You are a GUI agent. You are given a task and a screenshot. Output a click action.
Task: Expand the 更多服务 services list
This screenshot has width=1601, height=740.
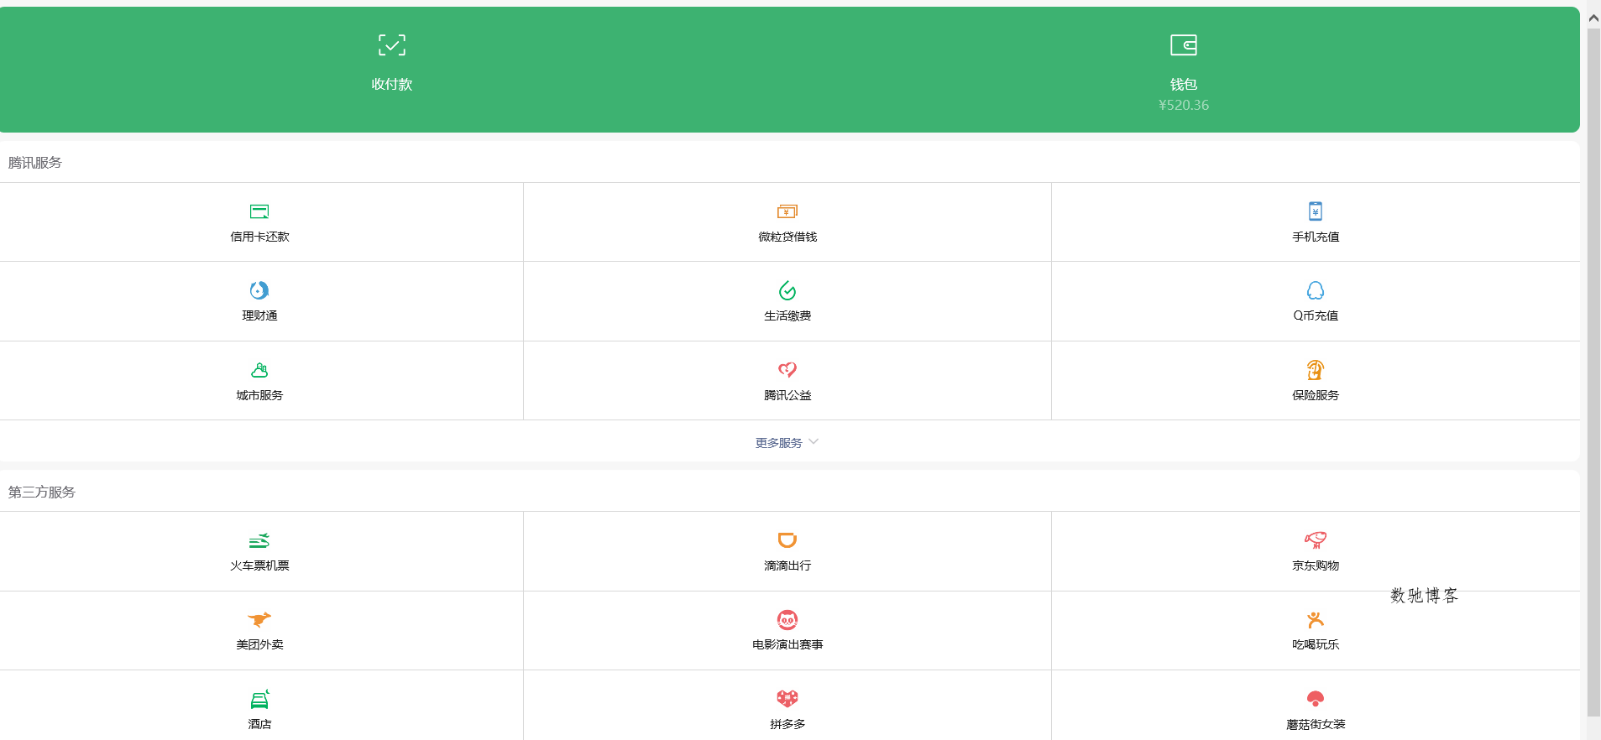click(x=787, y=442)
